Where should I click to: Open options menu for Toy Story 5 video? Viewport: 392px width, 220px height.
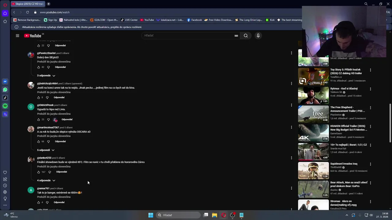370,70
